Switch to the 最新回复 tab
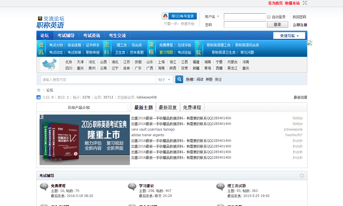This screenshot has height=206, width=343. click(x=168, y=107)
